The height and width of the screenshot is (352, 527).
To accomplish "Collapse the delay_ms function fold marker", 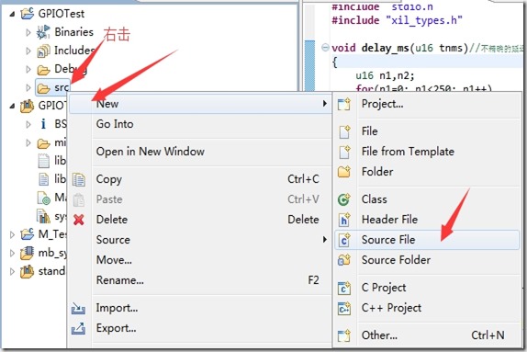I will [x=325, y=48].
